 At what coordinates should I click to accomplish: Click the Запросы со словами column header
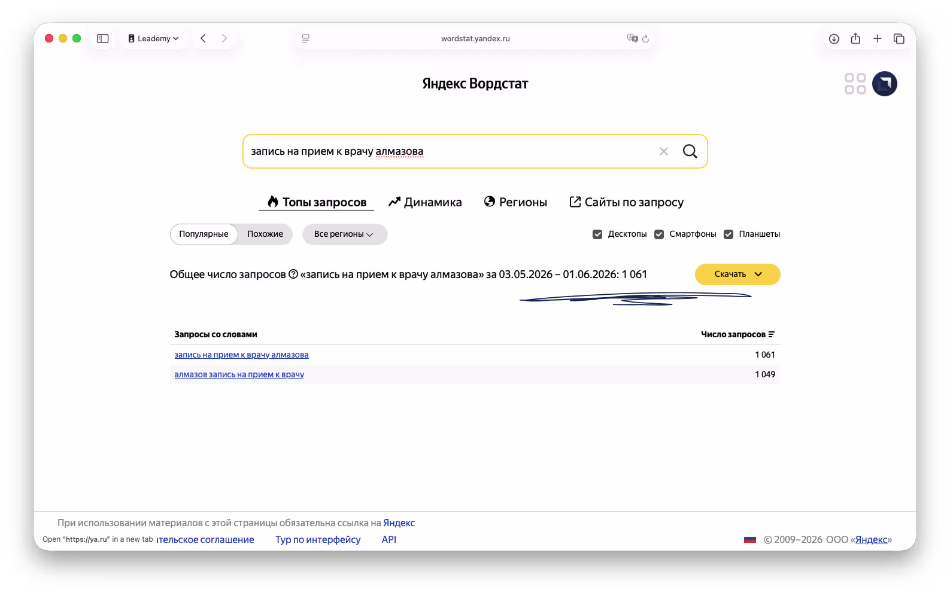pyautogui.click(x=216, y=334)
